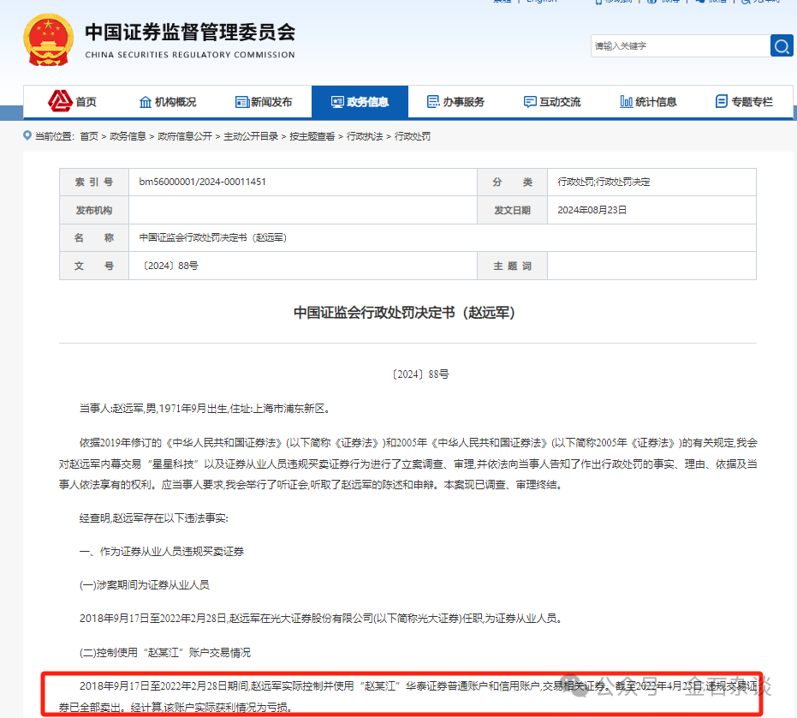
Task: Click the 索引号 label cell
Action: point(94,182)
